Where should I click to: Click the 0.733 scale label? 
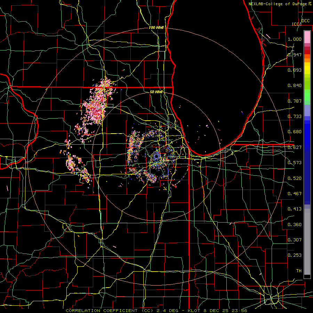(295, 117)
